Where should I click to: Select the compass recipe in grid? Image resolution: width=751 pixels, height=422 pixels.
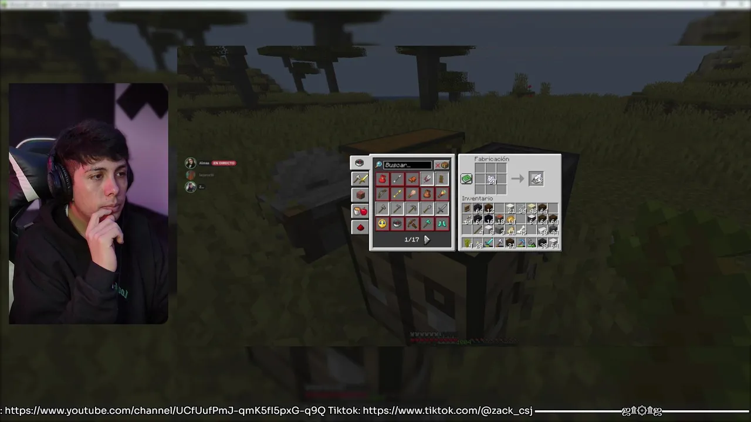pos(397,223)
